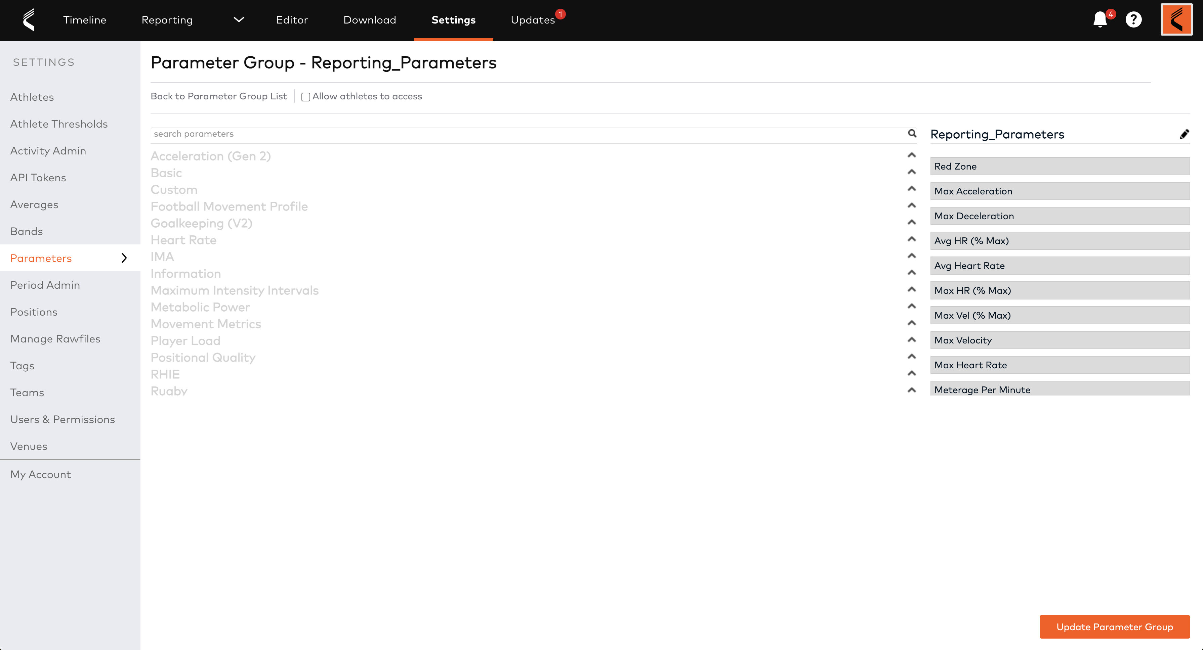1203x650 pixels.
Task: Select the Max Heart Rate parameter
Action: tap(1060, 365)
